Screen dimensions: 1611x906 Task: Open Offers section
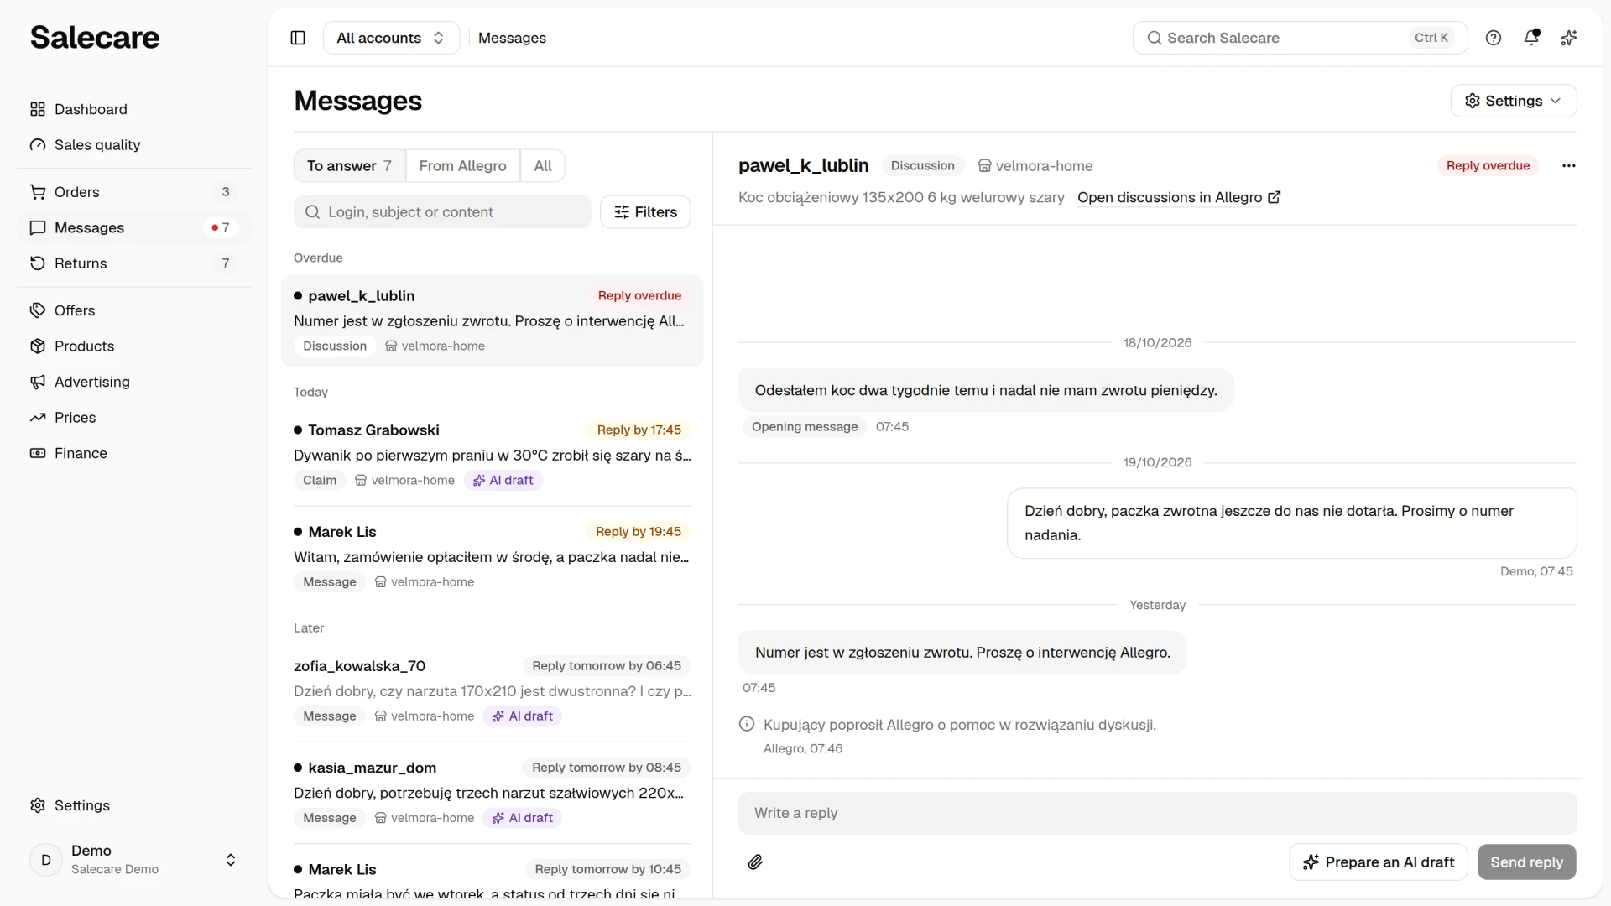pos(134,310)
